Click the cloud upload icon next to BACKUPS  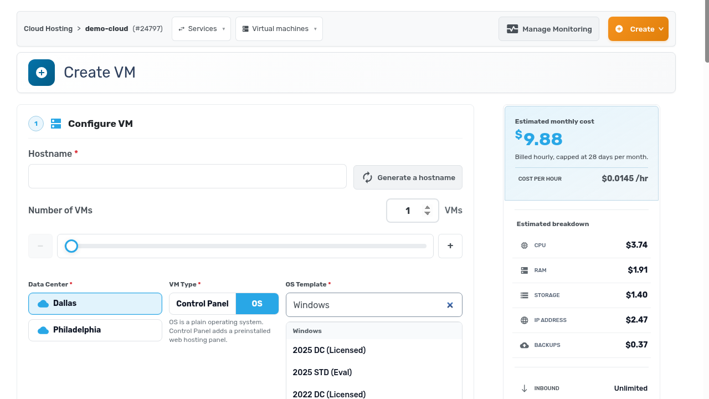point(525,345)
